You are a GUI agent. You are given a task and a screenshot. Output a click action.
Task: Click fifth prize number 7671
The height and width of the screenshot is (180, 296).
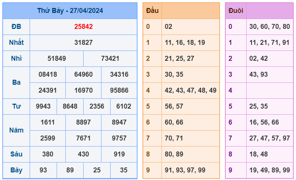pos(84,138)
